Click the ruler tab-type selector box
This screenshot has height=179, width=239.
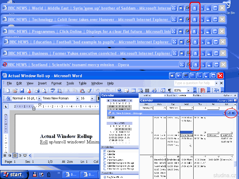click(6, 106)
